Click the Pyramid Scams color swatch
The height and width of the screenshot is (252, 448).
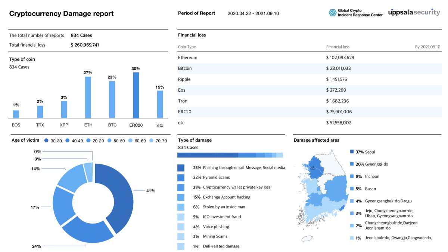[x=181, y=177]
